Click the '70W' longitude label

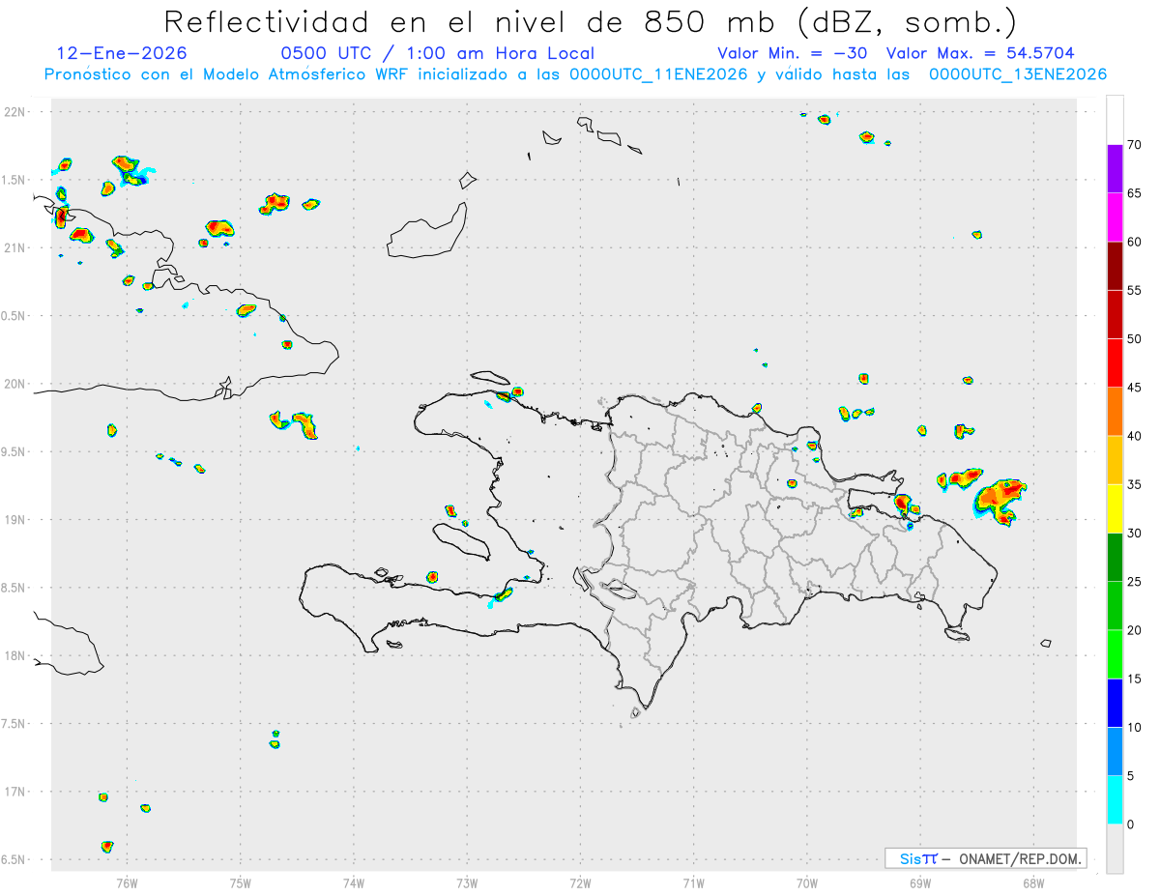coord(807,882)
